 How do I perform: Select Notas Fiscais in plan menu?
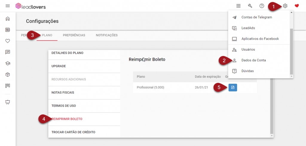63,93
